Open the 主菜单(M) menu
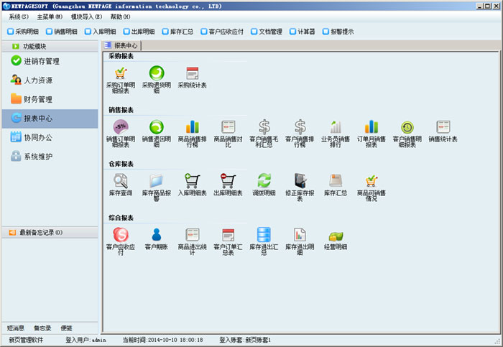 (50, 17)
